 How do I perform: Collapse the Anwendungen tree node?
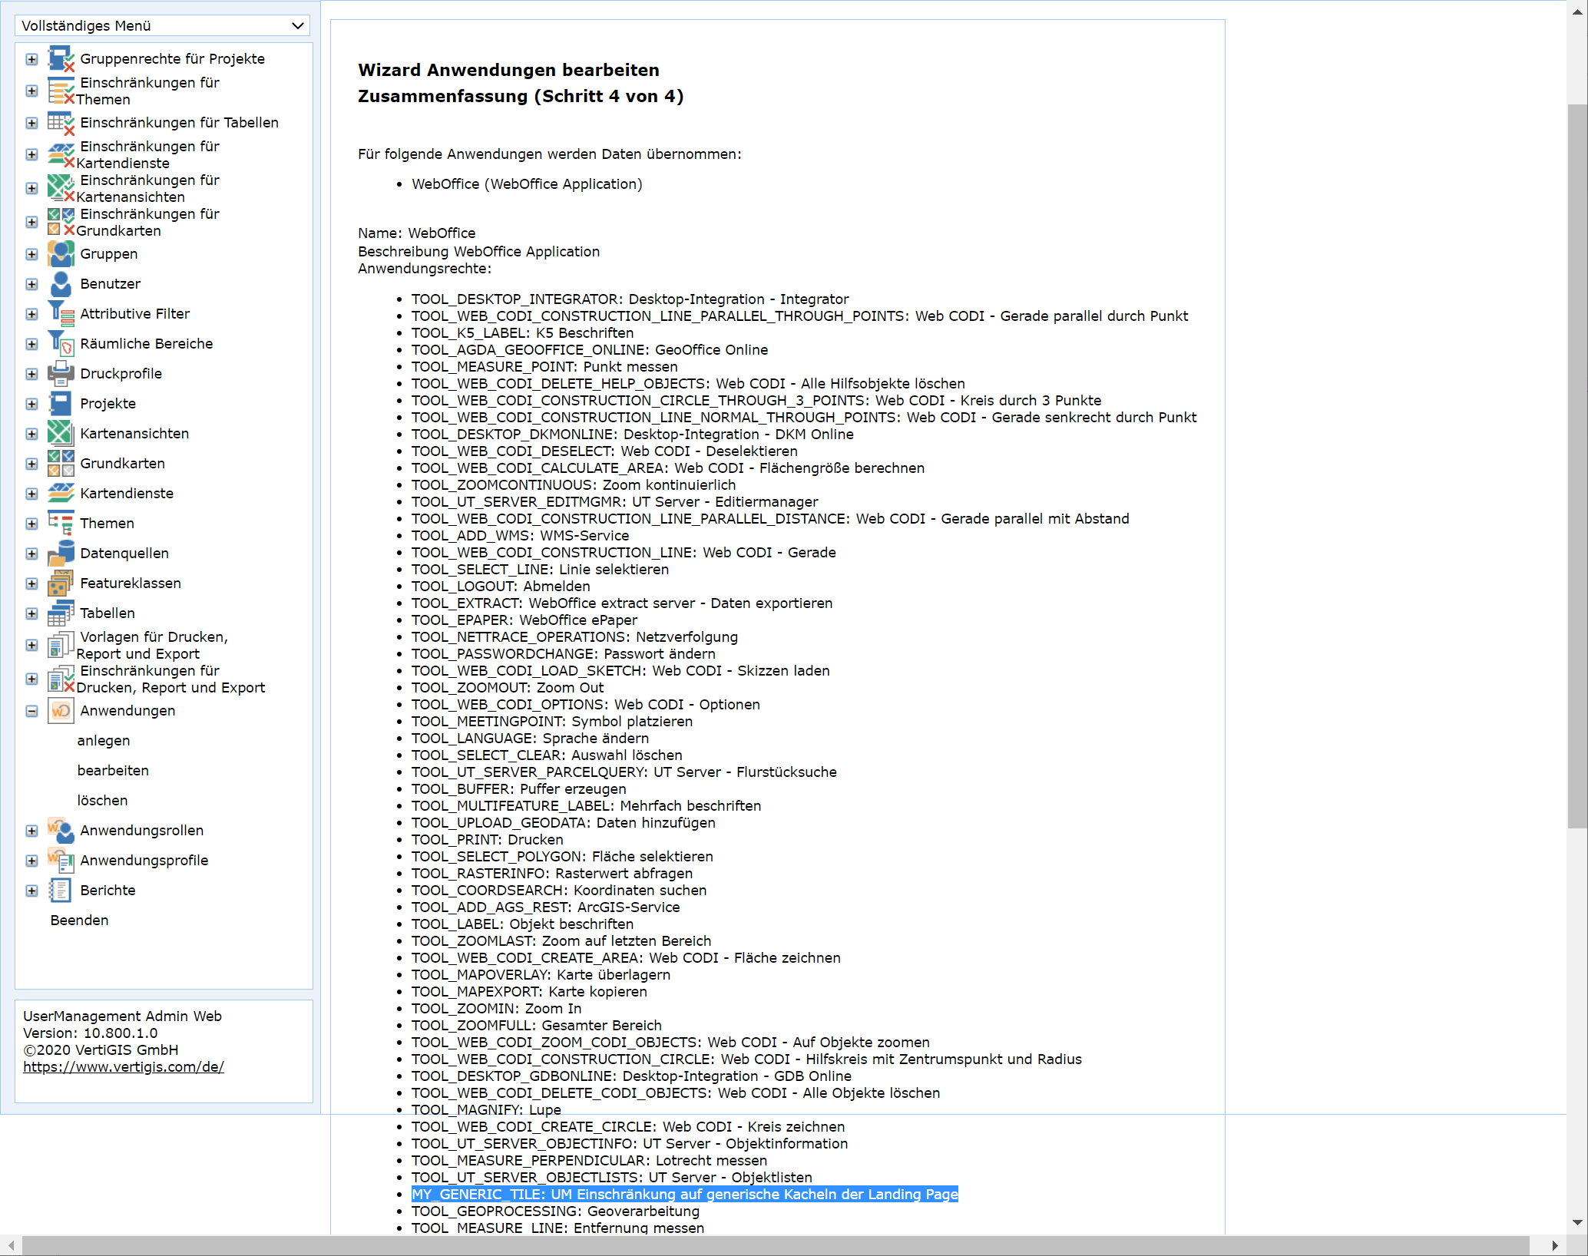click(x=31, y=711)
